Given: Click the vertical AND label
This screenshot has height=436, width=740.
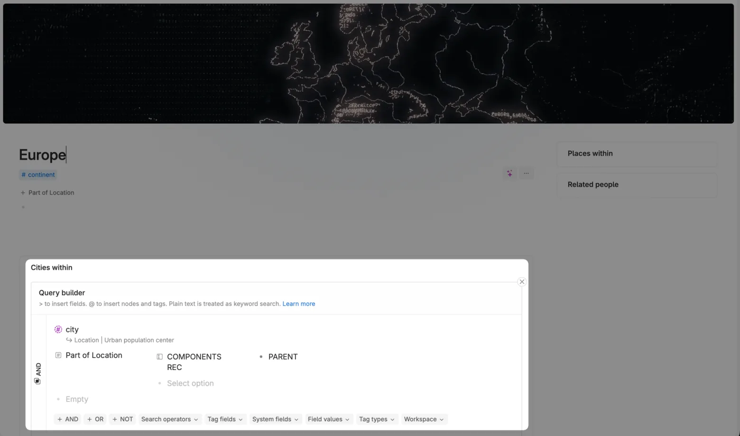Looking at the screenshot, I should point(38,369).
